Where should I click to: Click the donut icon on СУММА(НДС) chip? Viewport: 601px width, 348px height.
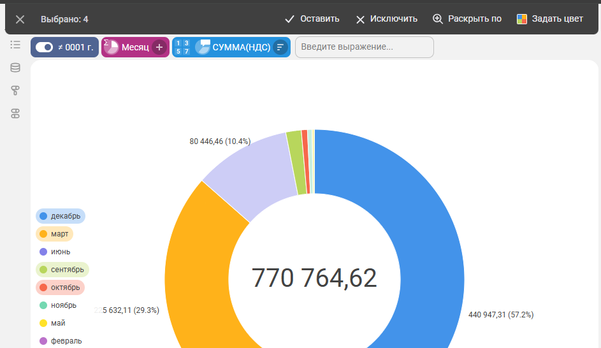(x=203, y=47)
